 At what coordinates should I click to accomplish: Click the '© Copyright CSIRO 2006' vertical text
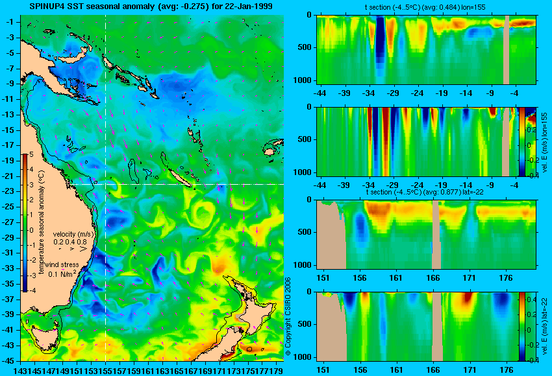coord(288,316)
